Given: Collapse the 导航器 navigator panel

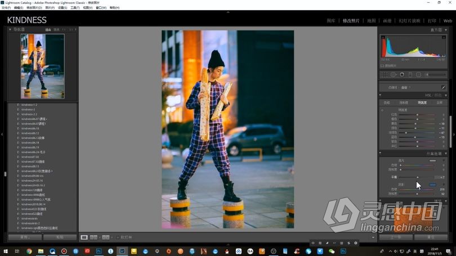Looking at the screenshot, I should 11,29.
